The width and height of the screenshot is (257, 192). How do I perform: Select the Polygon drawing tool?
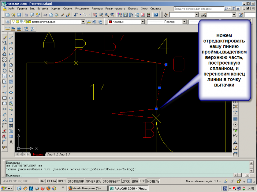pyautogui.click(x=11, y=48)
